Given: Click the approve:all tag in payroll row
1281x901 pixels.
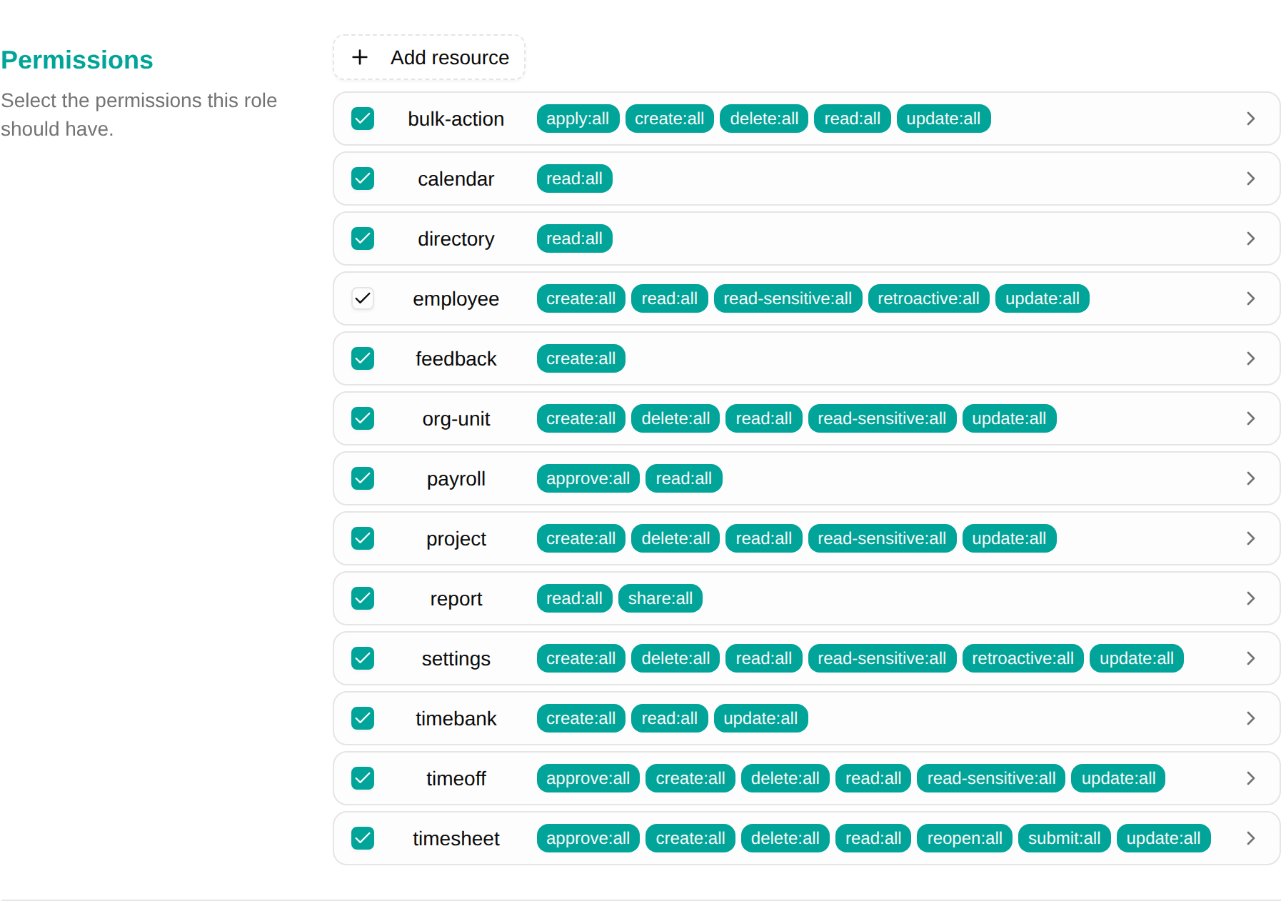Looking at the screenshot, I should (588, 478).
